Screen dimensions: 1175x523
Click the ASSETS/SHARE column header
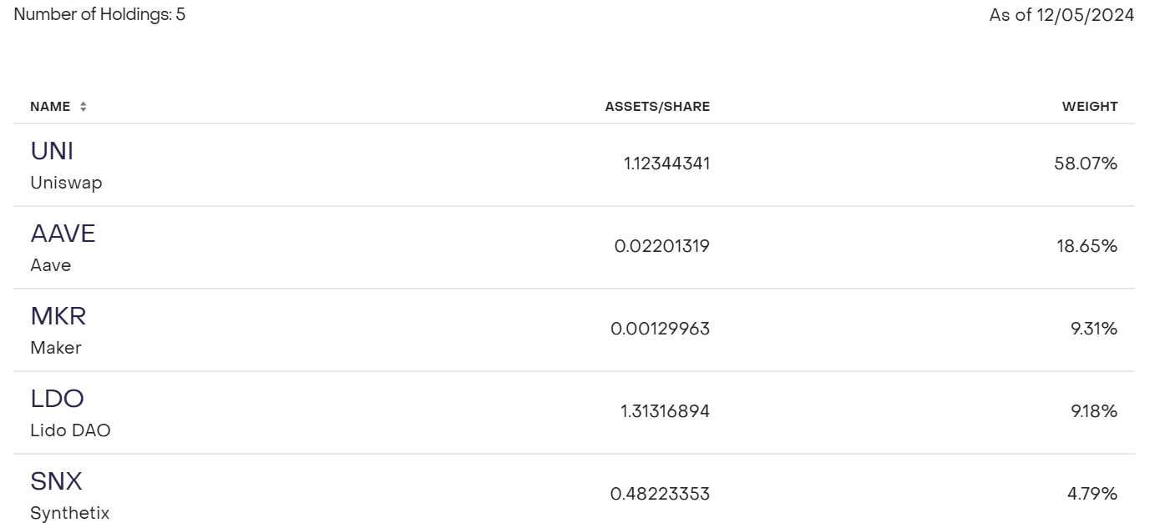[657, 107]
